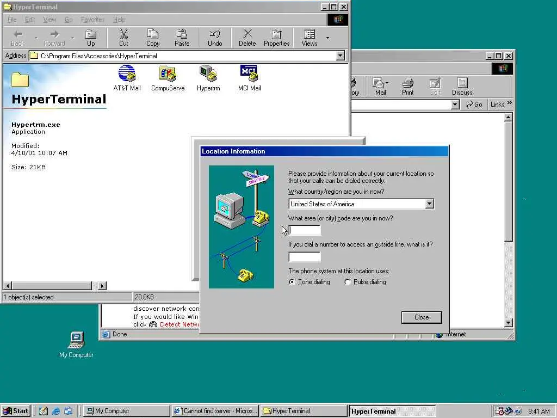This screenshot has width=557, height=418.
Task: Click the Forward toolbar button
Action: pos(54,38)
